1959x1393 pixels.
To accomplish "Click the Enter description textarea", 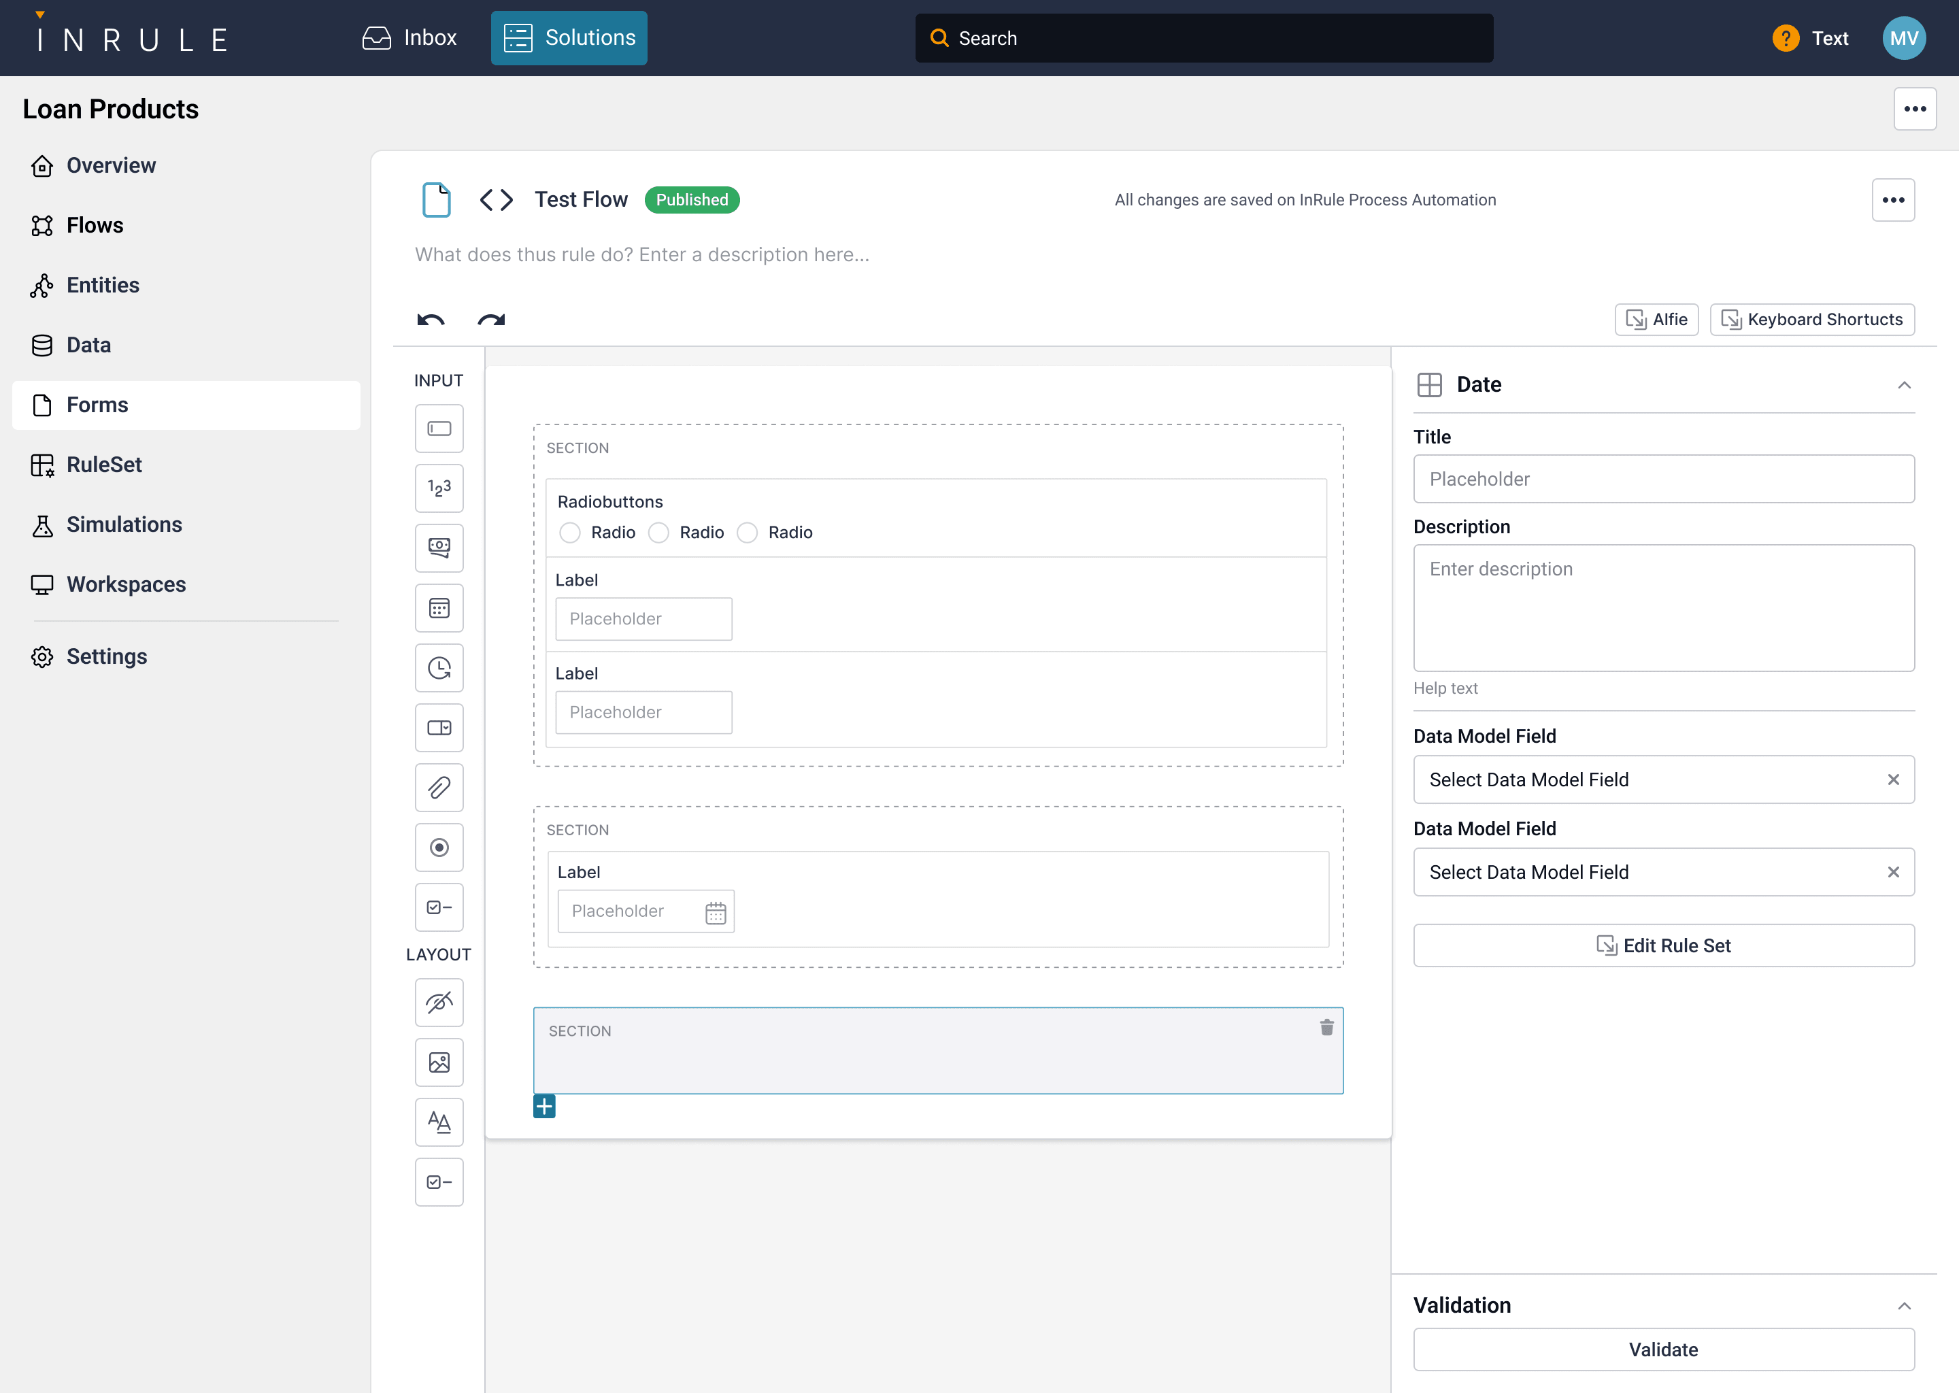I will pos(1663,608).
